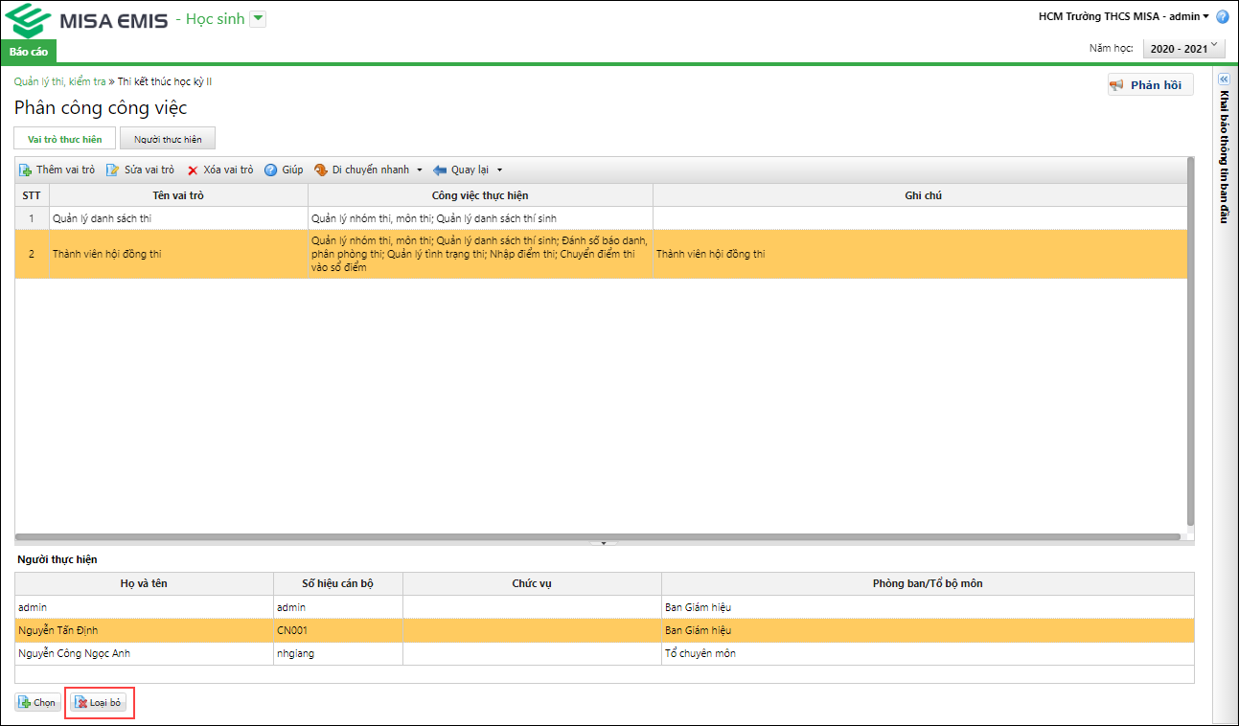The width and height of the screenshot is (1239, 726).
Task: Select the Vai trò thực hiện tab
Action: tap(64, 139)
